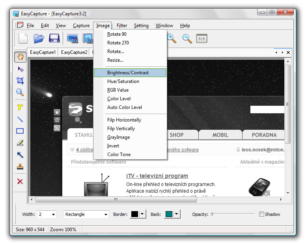The image size is (306, 243).
Task: Click the capture window camera icon
Action: (x=88, y=38)
